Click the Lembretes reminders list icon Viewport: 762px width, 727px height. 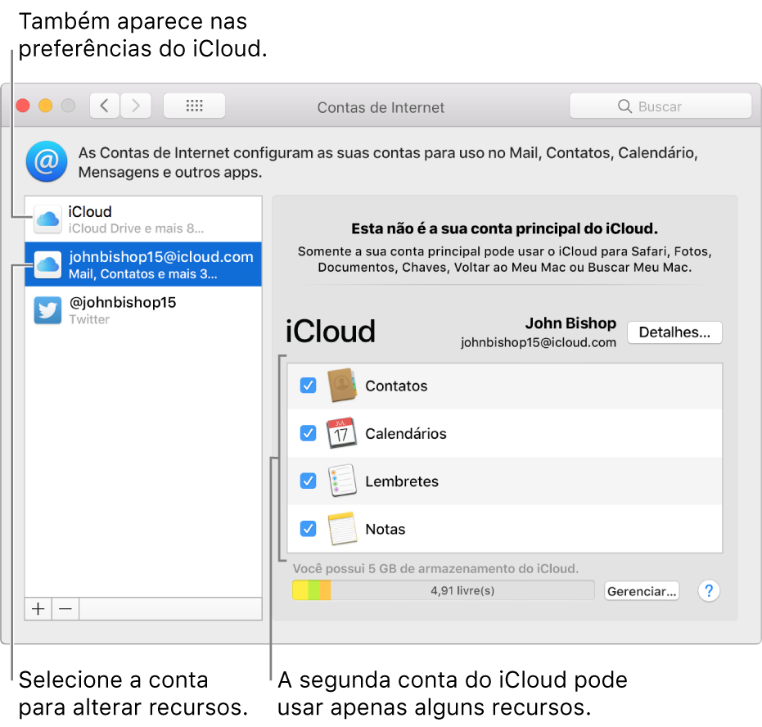point(342,481)
